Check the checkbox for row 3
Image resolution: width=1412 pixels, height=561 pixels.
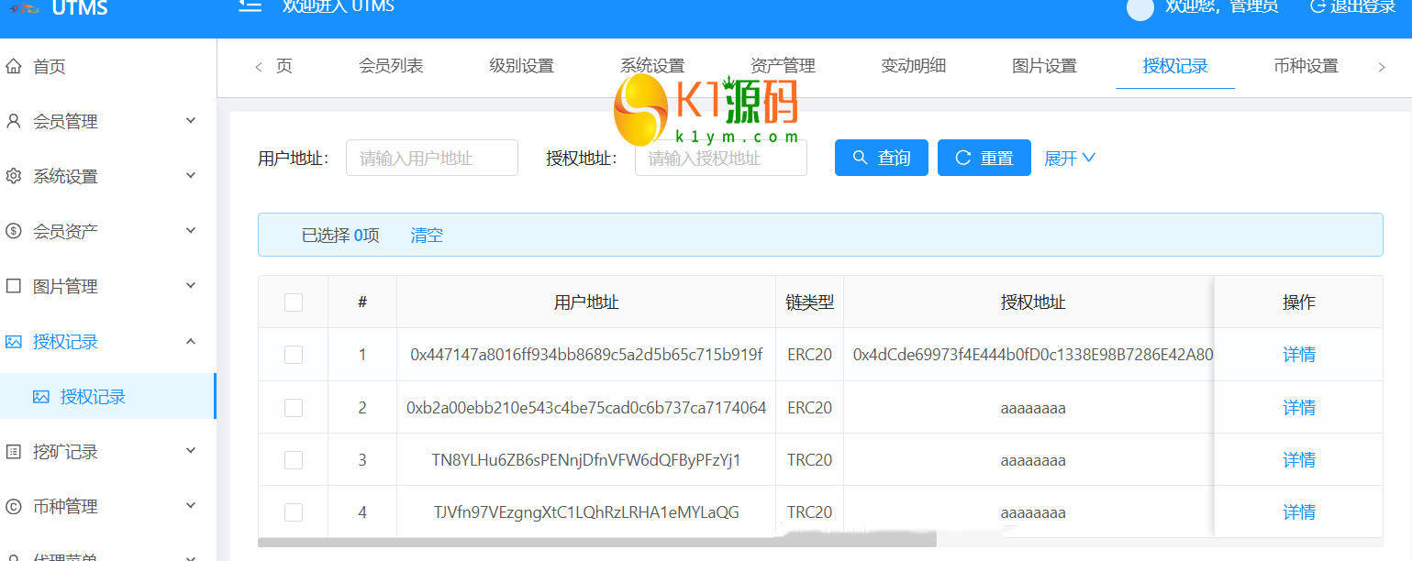(x=294, y=460)
